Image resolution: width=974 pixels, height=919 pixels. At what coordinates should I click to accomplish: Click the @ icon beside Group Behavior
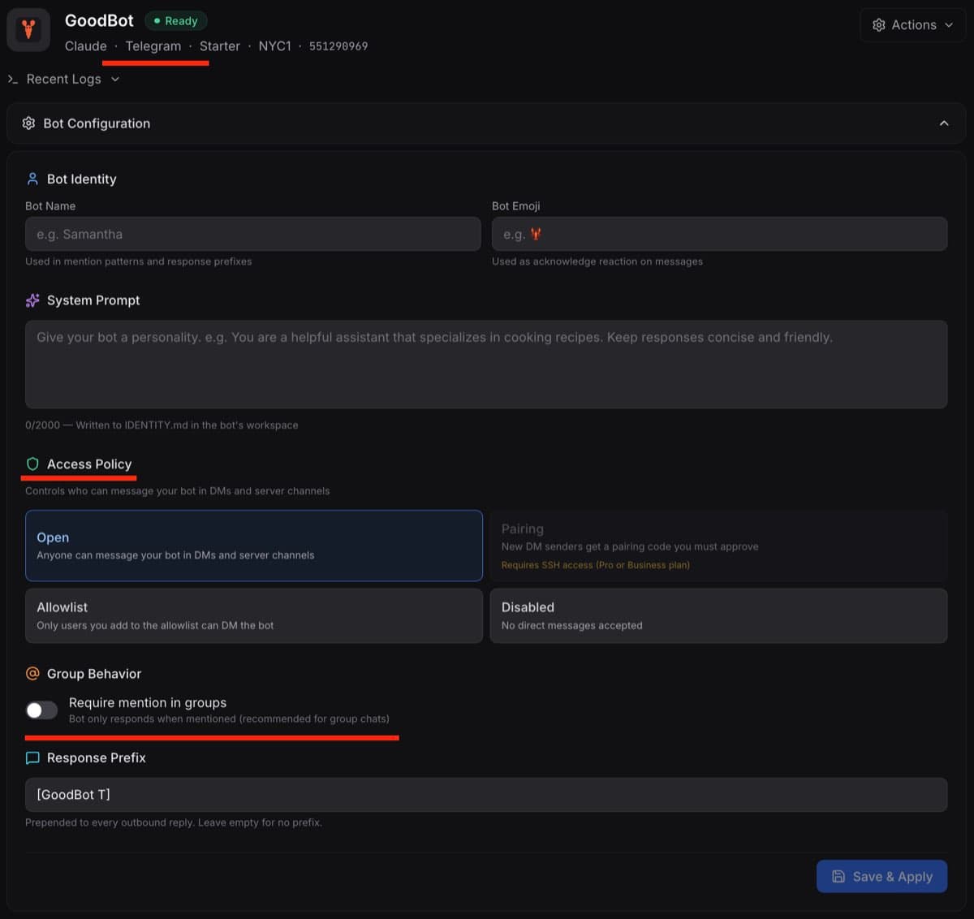32,673
